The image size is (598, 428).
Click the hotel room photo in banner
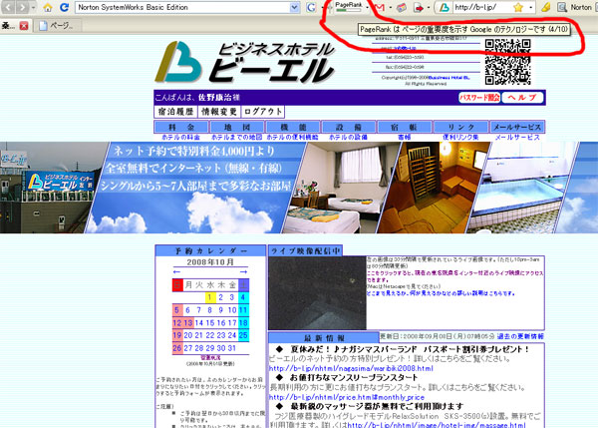pos(341,188)
